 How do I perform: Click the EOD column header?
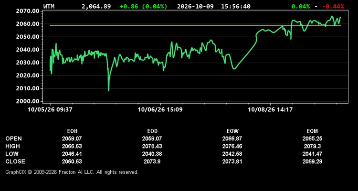(x=152, y=131)
